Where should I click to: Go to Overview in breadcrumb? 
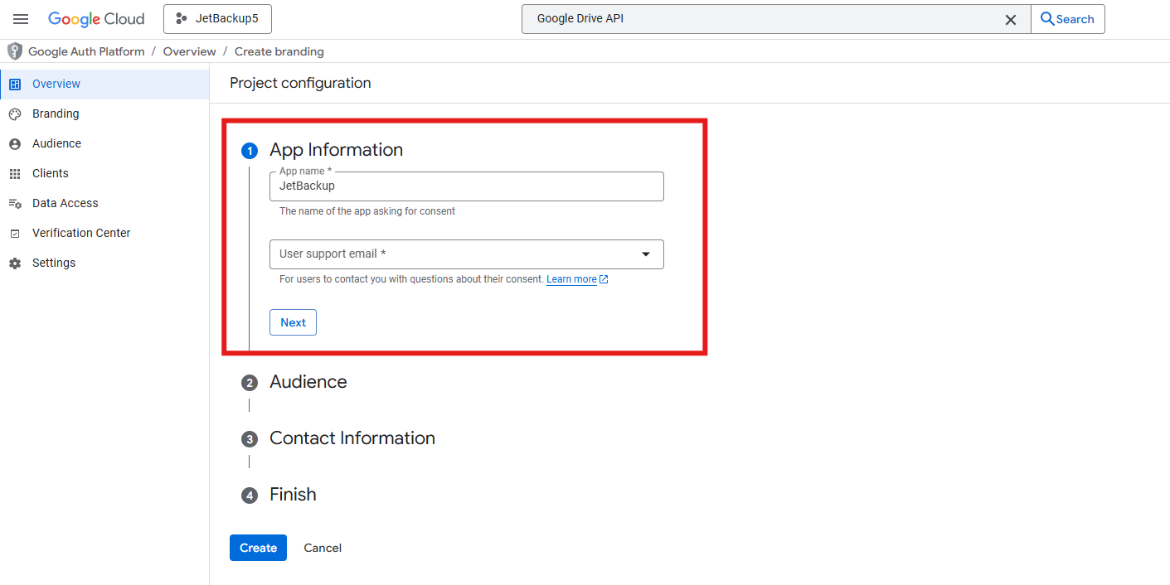[x=189, y=51]
